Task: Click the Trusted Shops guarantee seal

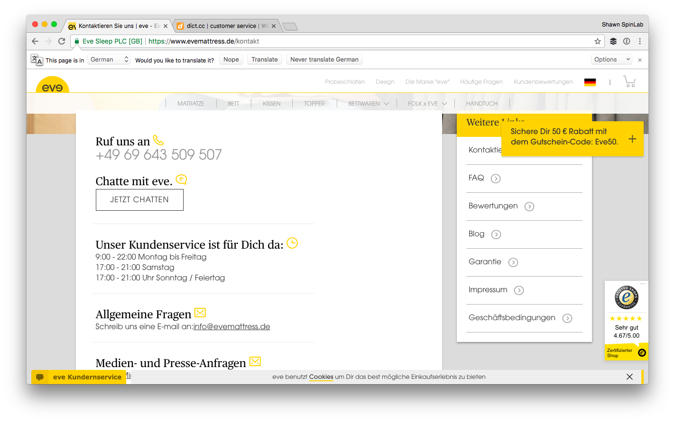Action: [x=627, y=297]
